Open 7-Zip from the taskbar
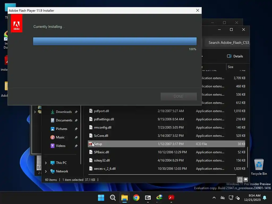272x204 pixels. [x=148, y=198]
